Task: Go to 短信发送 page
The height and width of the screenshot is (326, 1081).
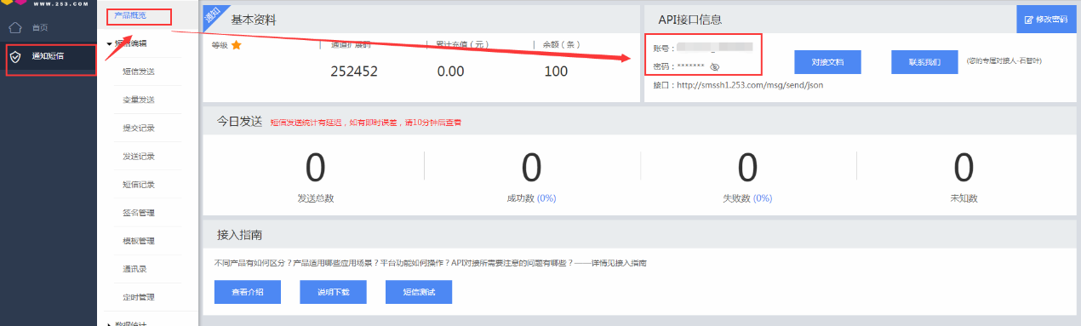Action: click(x=139, y=71)
